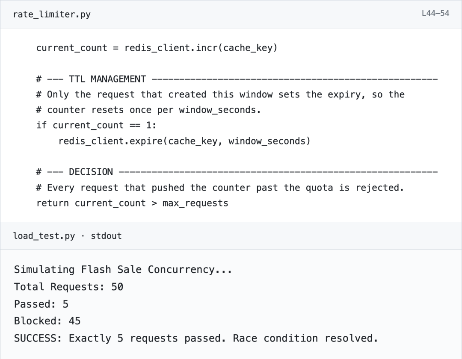The height and width of the screenshot is (359, 462).
Task: Click the return current_count > max_requests line
Action: pos(132,203)
